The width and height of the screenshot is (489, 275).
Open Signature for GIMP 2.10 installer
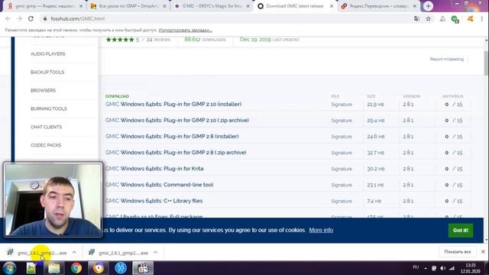click(342, 105)
